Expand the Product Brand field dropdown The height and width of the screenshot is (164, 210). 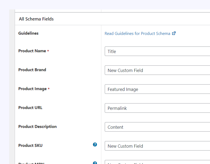click(157, 70)
